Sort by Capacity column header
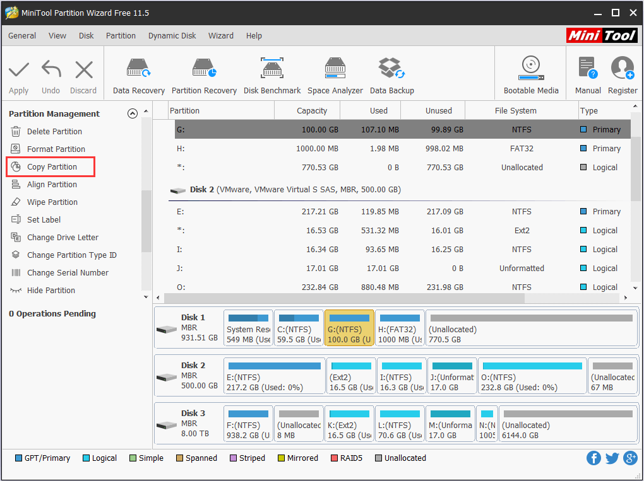Image resolution: width=644 pixels, height=481 pixels. 307,111
